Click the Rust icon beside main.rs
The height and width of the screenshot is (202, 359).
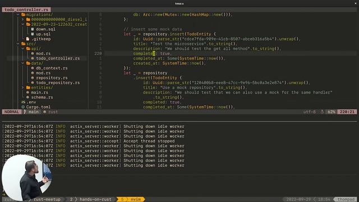pos(27,92)
